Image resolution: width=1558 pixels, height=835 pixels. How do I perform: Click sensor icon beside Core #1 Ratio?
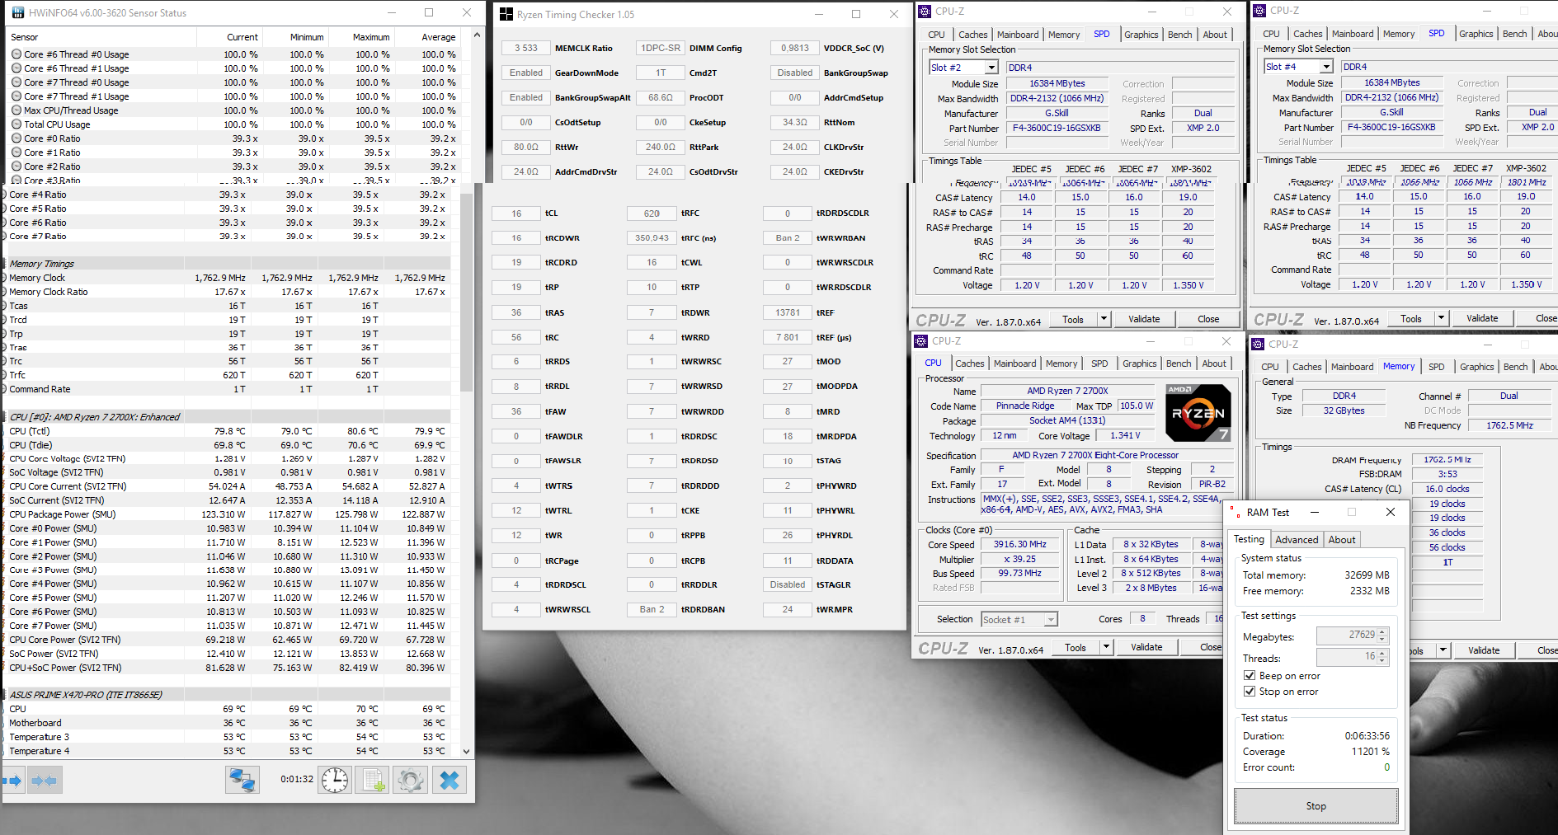coord(16,152)
